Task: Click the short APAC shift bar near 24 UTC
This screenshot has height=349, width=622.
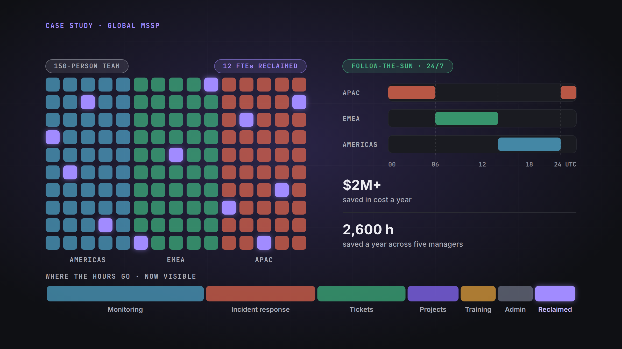Action: click(x=569, y=93)
